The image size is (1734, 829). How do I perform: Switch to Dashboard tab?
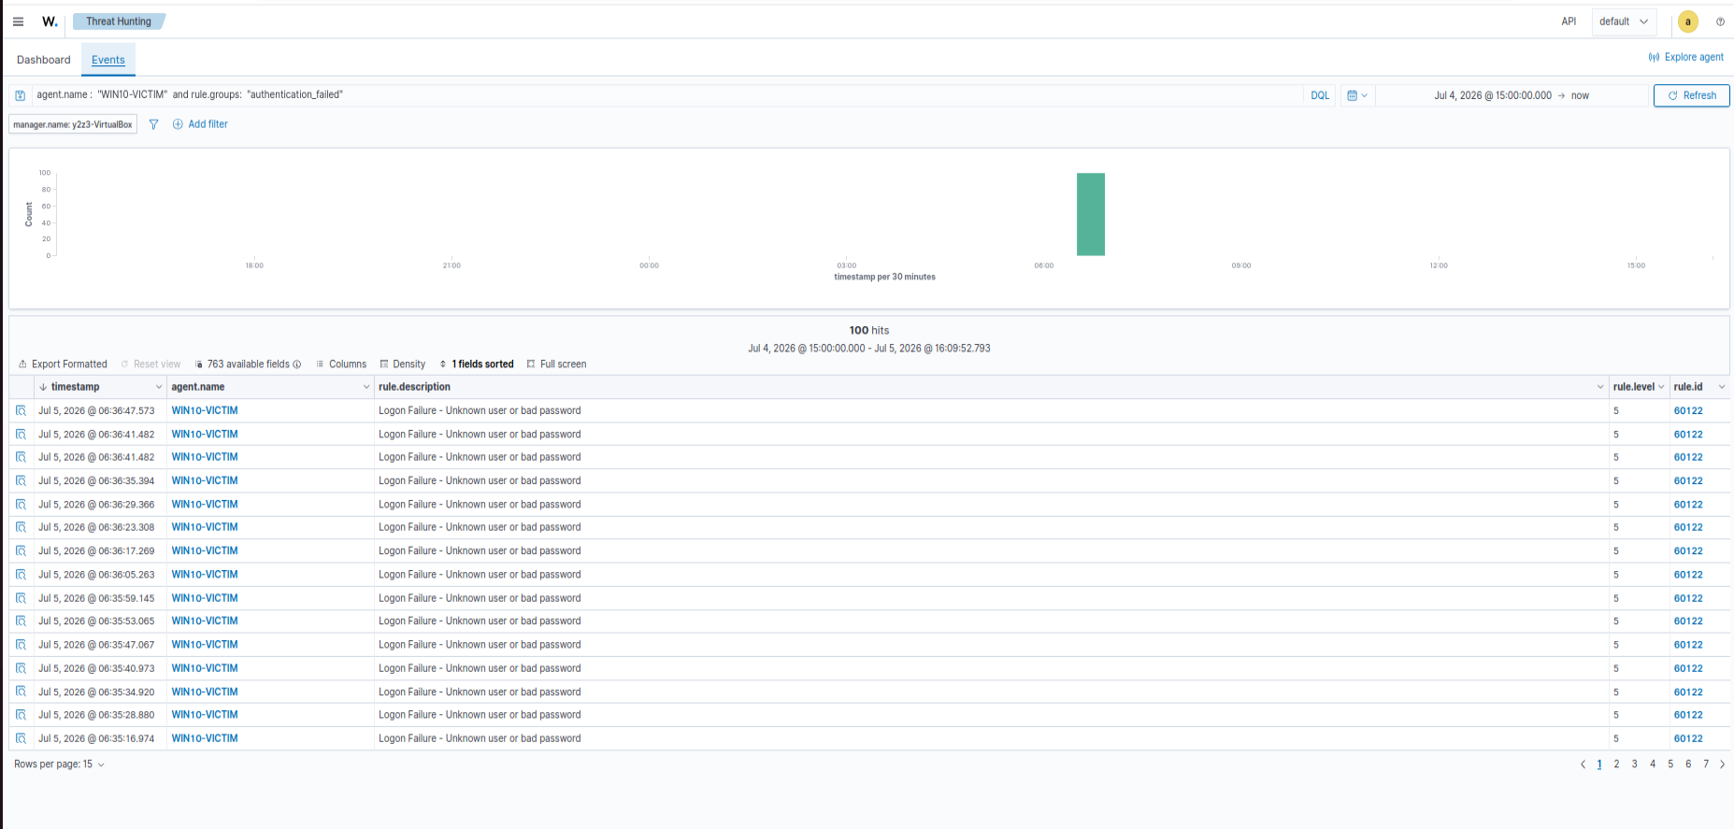(44, 60)
